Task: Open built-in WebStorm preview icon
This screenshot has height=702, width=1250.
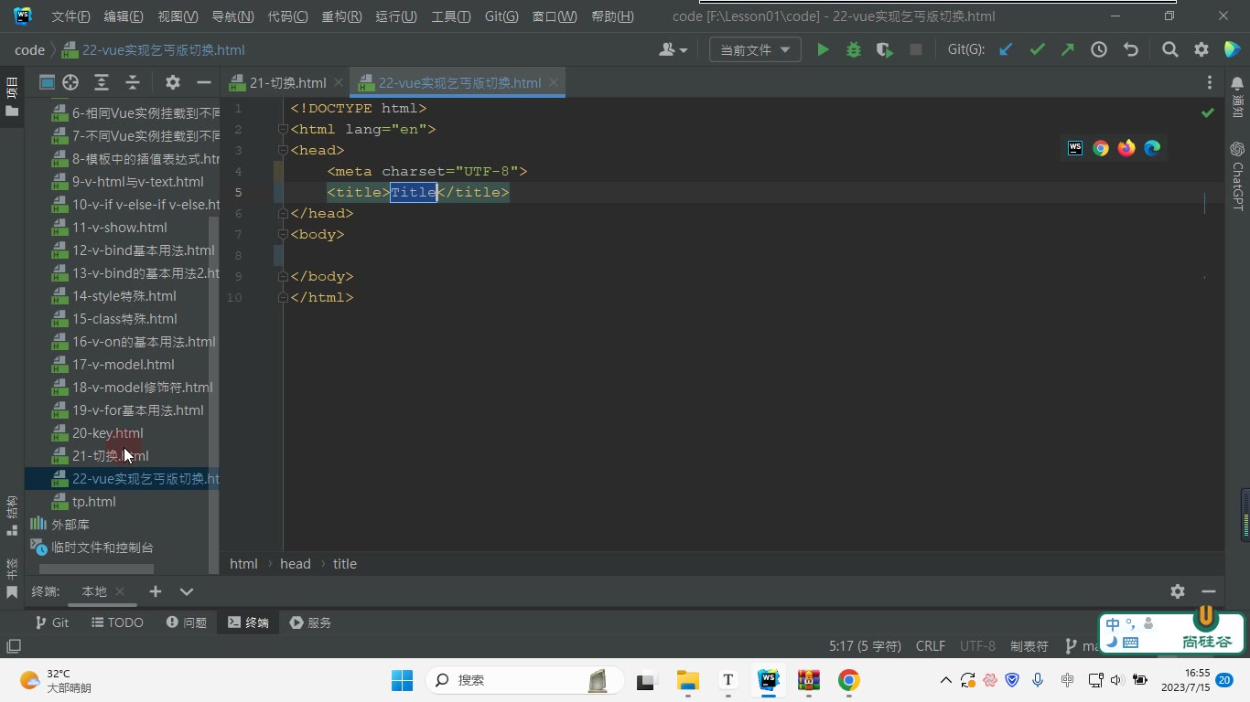Action: [x=1075, y=148]
